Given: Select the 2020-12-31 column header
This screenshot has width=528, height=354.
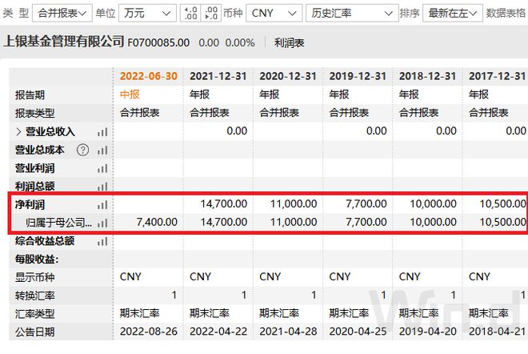Looking at the screenshot, I should (x=288, y=76).
